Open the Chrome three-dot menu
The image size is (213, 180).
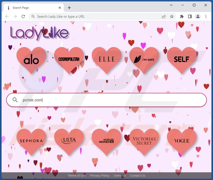[206, 16]
